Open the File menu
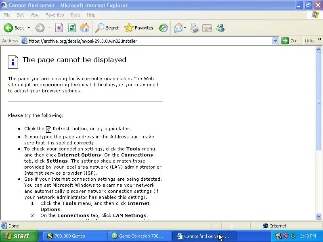Viewport: 323px width, 242px height. click(x=7, y=15)
